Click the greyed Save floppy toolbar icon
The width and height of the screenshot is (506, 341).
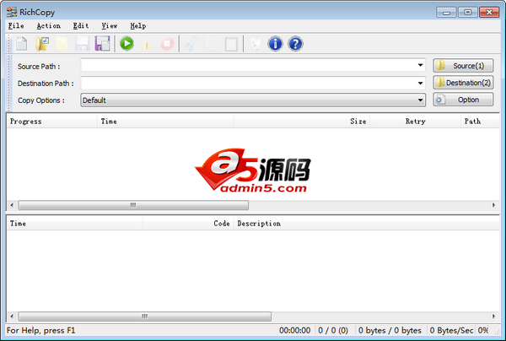(x=82, y=44)
